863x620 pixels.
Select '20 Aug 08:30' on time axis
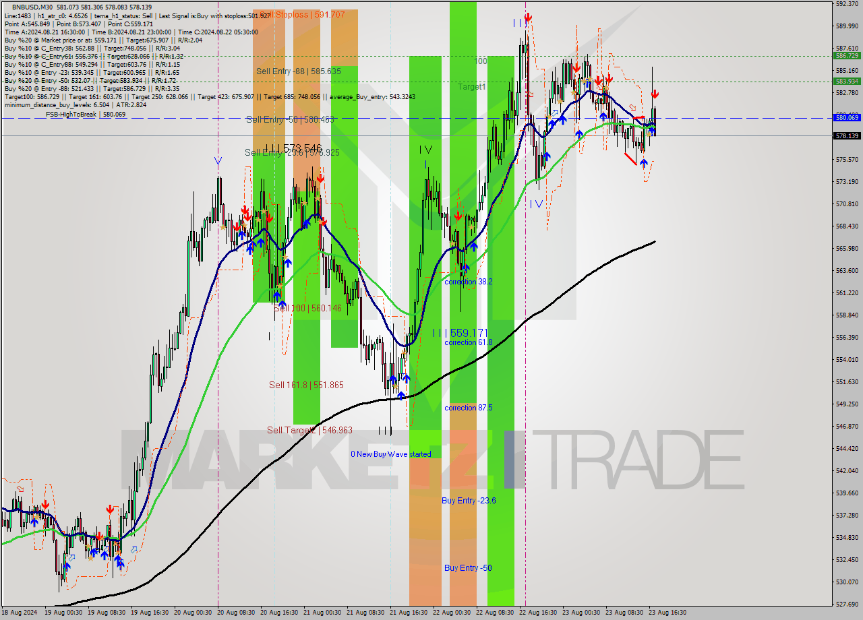tap(236, 613)
